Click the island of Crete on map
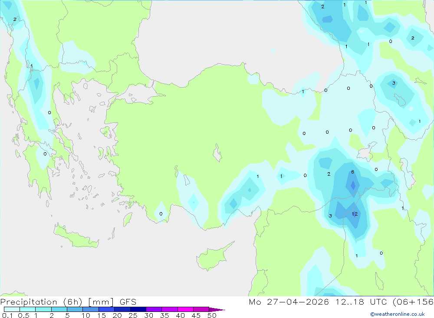 [77, 236]
